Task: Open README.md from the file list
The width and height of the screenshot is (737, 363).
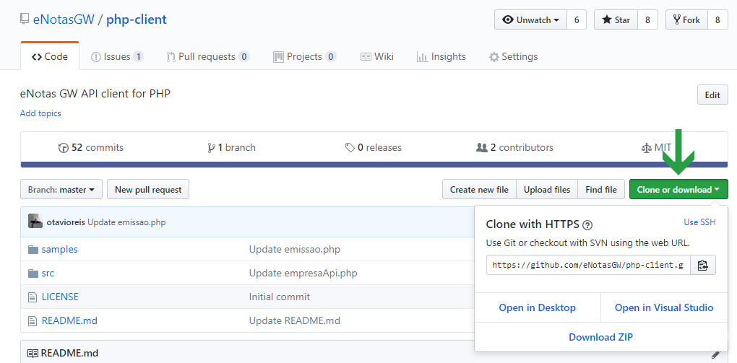Action: pyautogui.click(x=69, y=320)
